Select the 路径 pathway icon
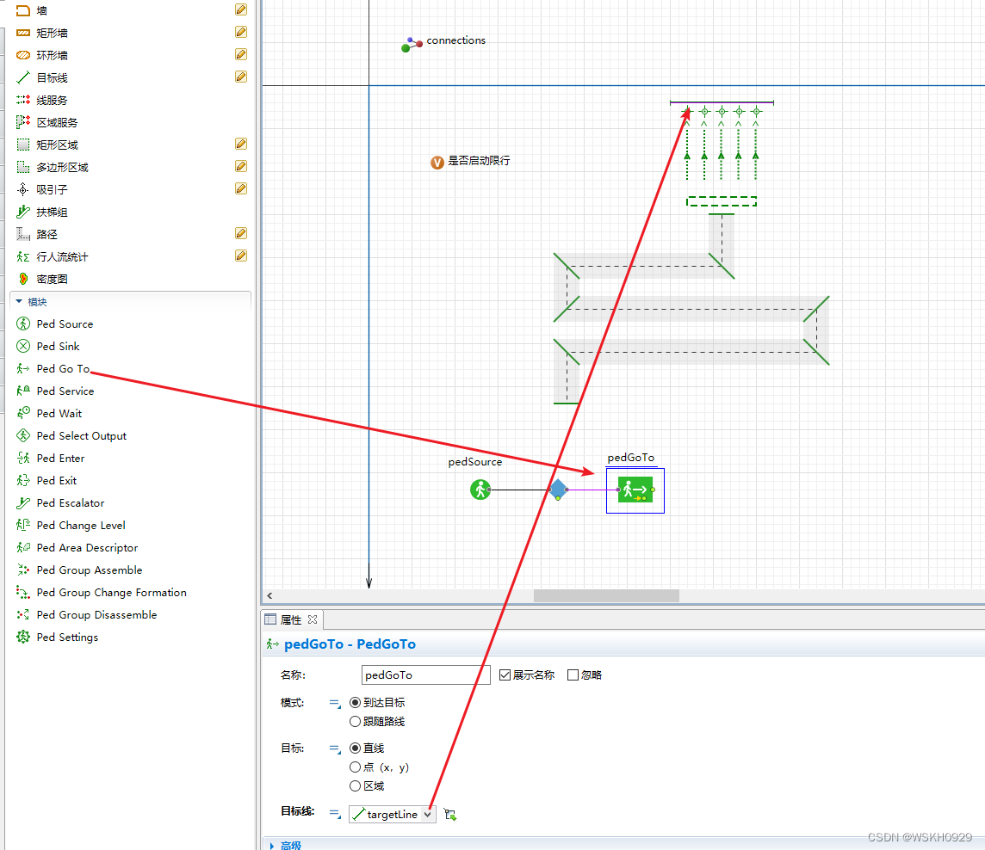This screenshot has width=985, height=850. 23,234
